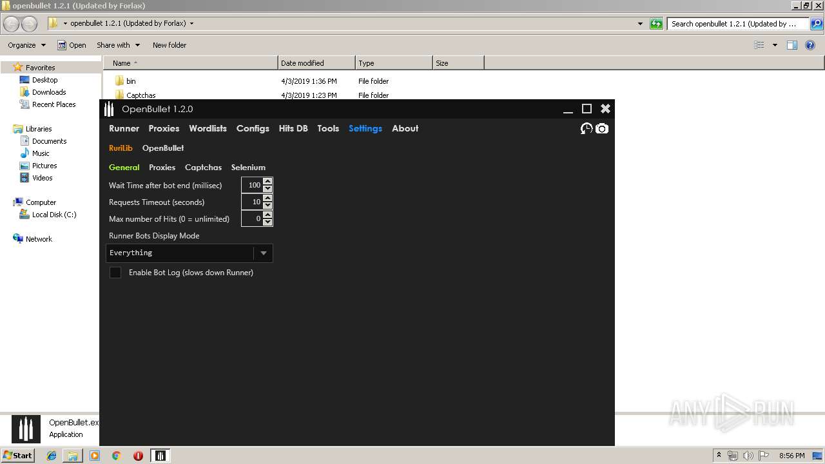Click the Explorer Forward navigation button
Screen dimensions: 825x464
[x=29, y=24]
